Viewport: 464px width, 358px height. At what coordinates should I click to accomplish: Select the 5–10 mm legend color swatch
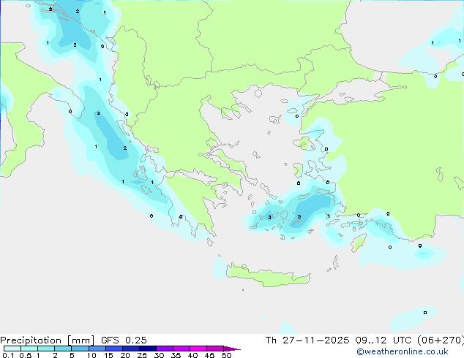(x=80, y=349)
